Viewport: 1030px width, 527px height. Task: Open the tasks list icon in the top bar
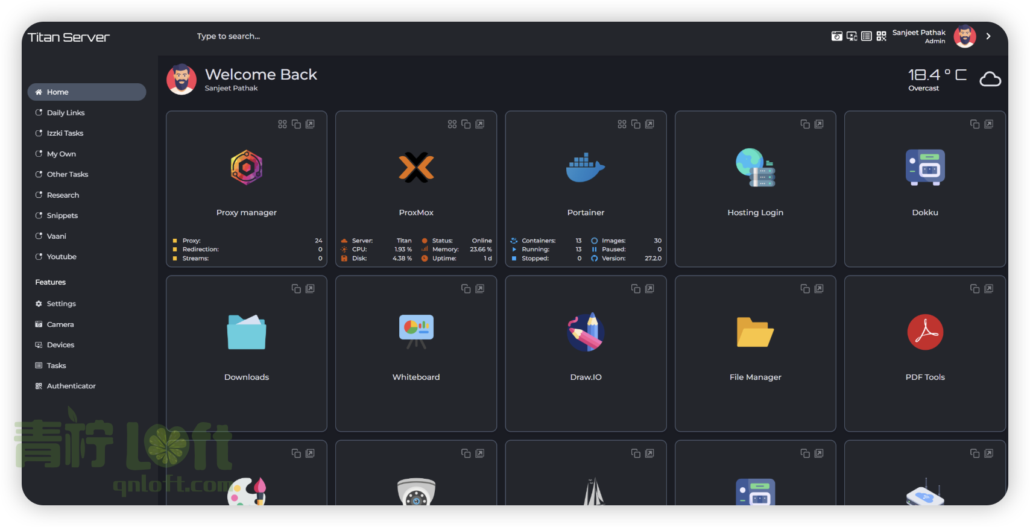click(x=867, y=36)
